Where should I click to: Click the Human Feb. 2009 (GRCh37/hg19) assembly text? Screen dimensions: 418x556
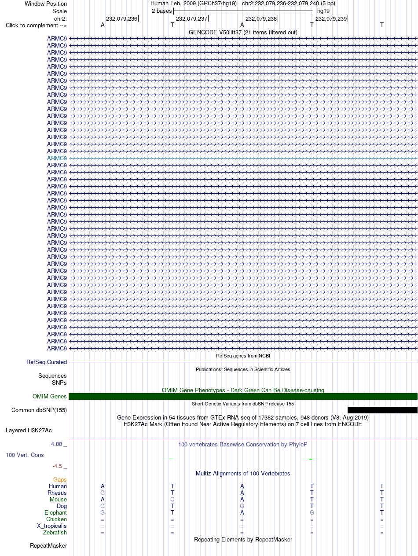[x=194, y=4]
